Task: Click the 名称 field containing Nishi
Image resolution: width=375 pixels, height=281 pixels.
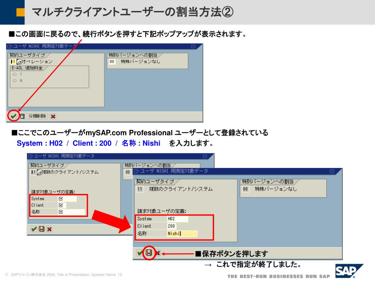Action: [182, 233]
